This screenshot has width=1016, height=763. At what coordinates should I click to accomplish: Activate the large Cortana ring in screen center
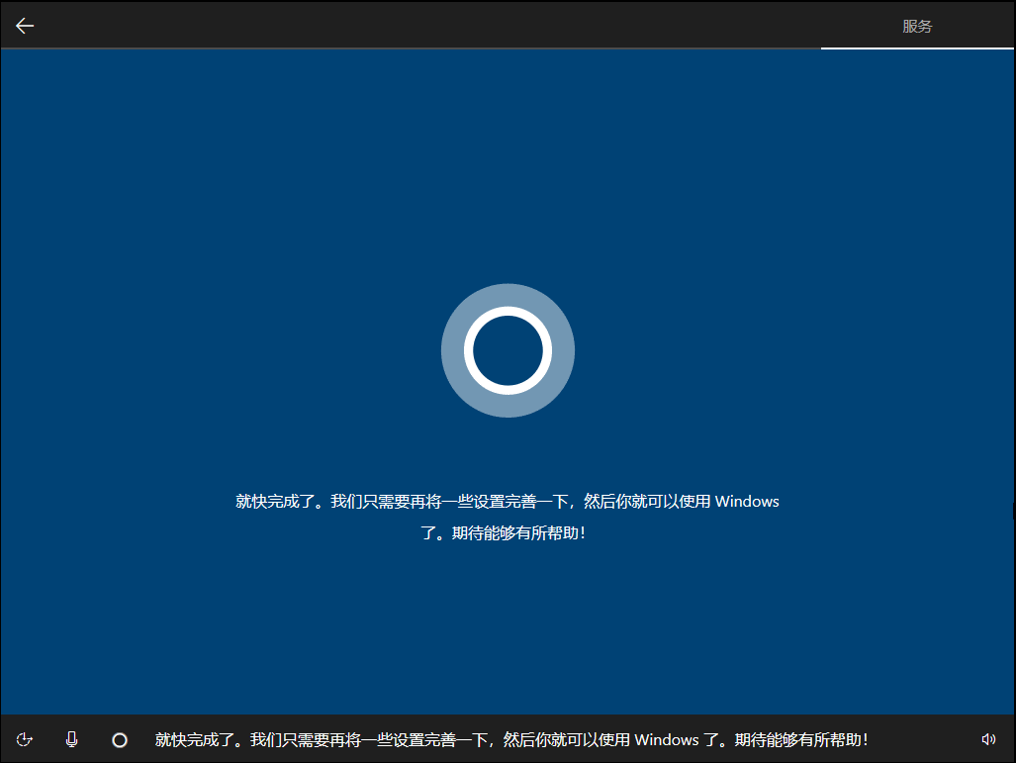click(508, 350)
